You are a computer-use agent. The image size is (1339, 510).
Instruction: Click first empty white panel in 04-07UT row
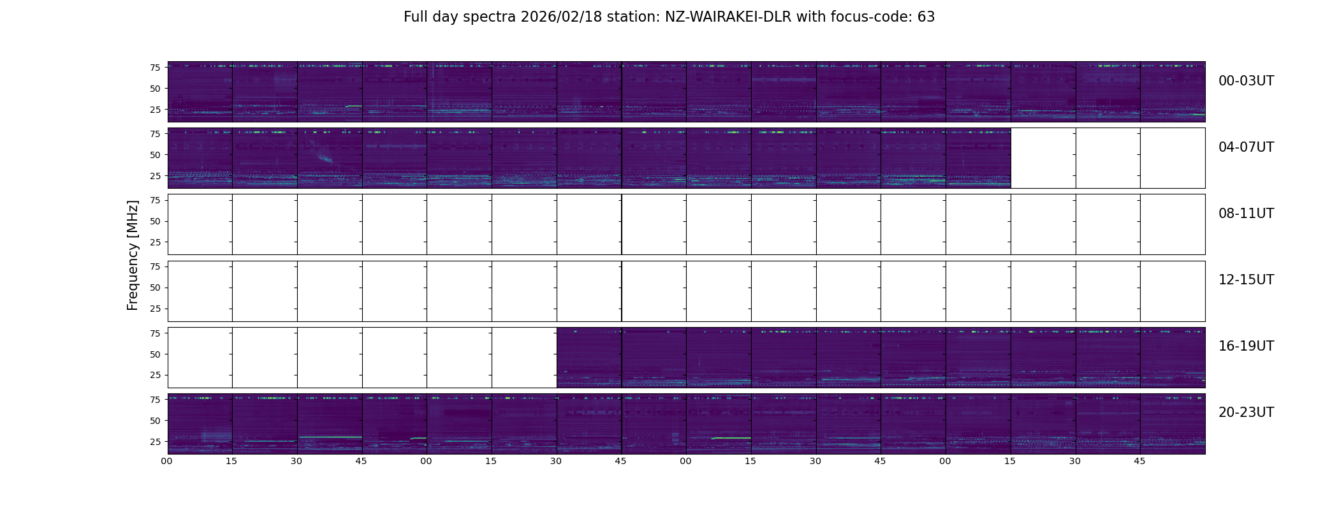[x=1043, y=158]
